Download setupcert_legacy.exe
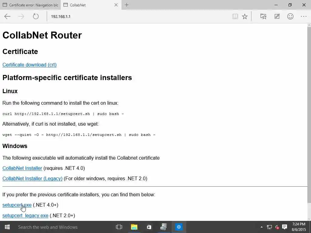 [x=25, y=216]
